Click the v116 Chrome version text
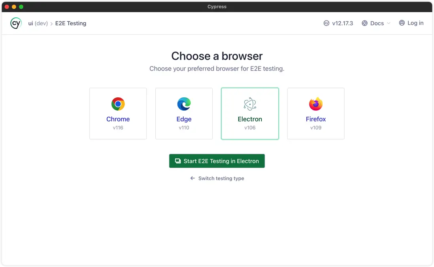The height and width of the screenshot is (267, 434). point(118,128)
